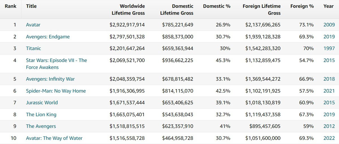The height and width of the screenshot is (144, 339).
Task: Open Avengers: Infinity War link
Action: 50,79
